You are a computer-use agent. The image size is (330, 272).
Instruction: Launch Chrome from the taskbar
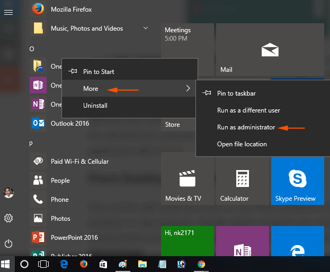click(x=201, y=264)
